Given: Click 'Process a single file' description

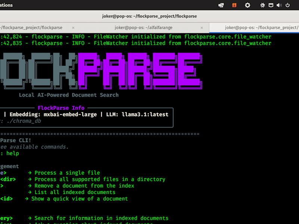Looking at the screenshot, I should [67, 173].
